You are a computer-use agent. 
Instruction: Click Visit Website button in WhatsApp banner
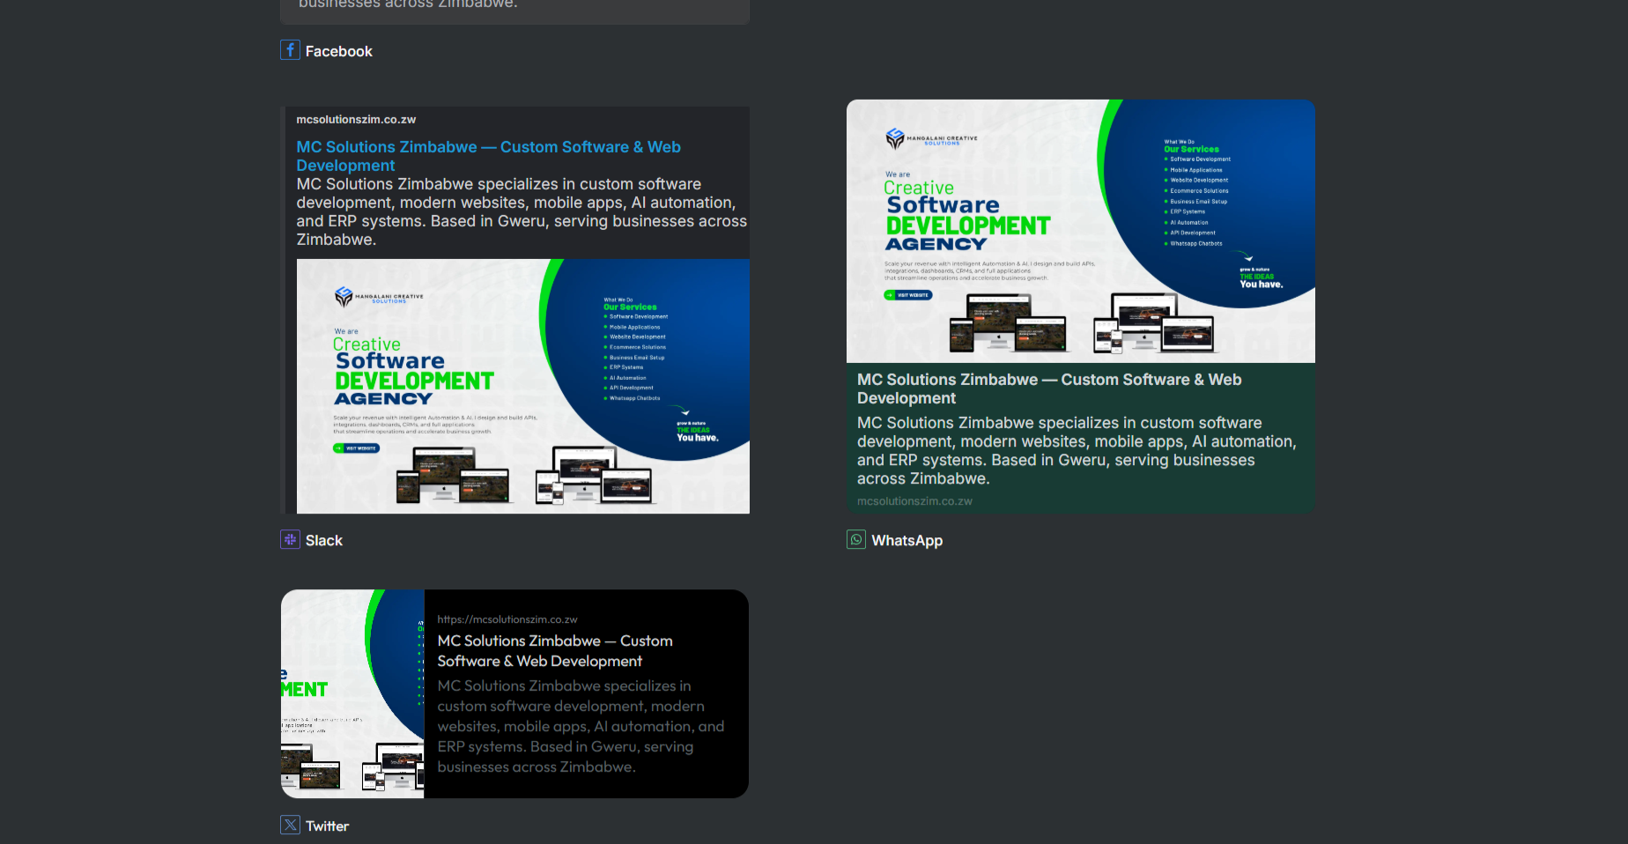908,295
